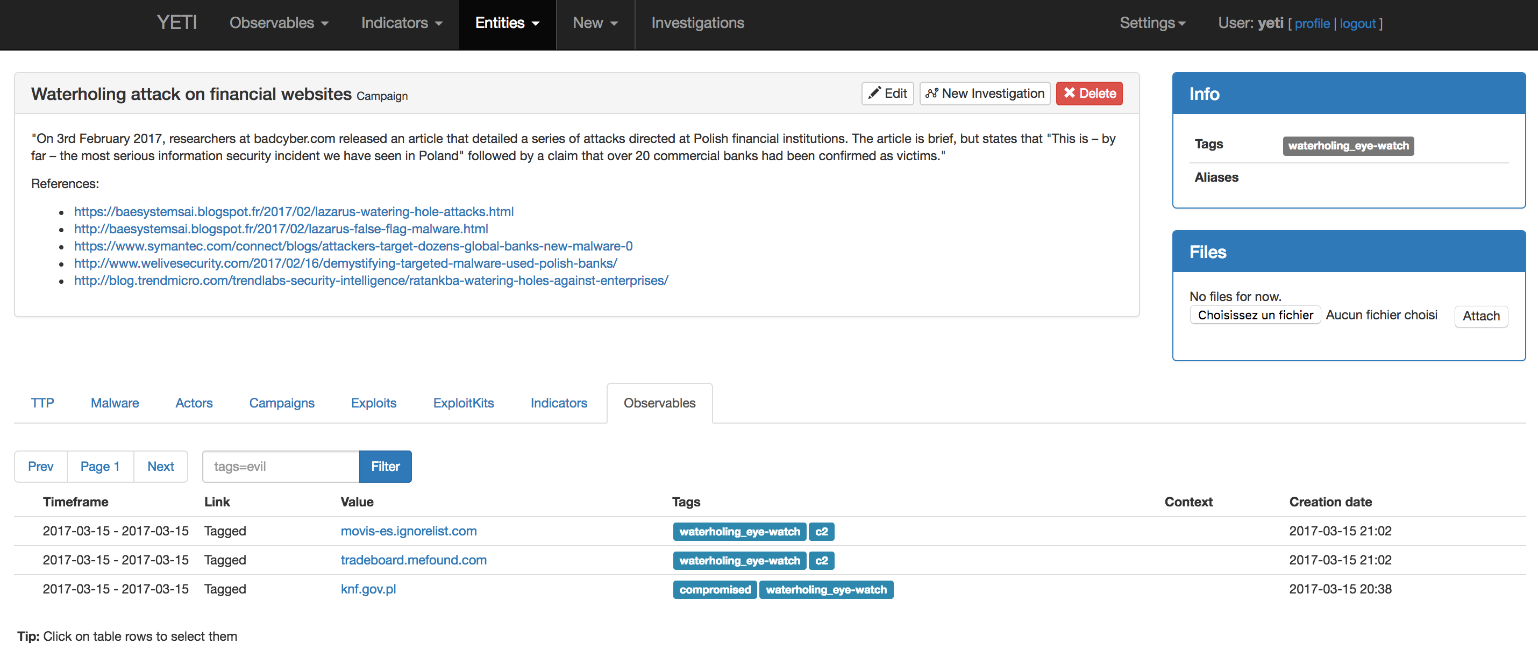Click Choisissez un fichier file chooser
The height and width of the screenshot is (658, 1538).
(1255, 315)
